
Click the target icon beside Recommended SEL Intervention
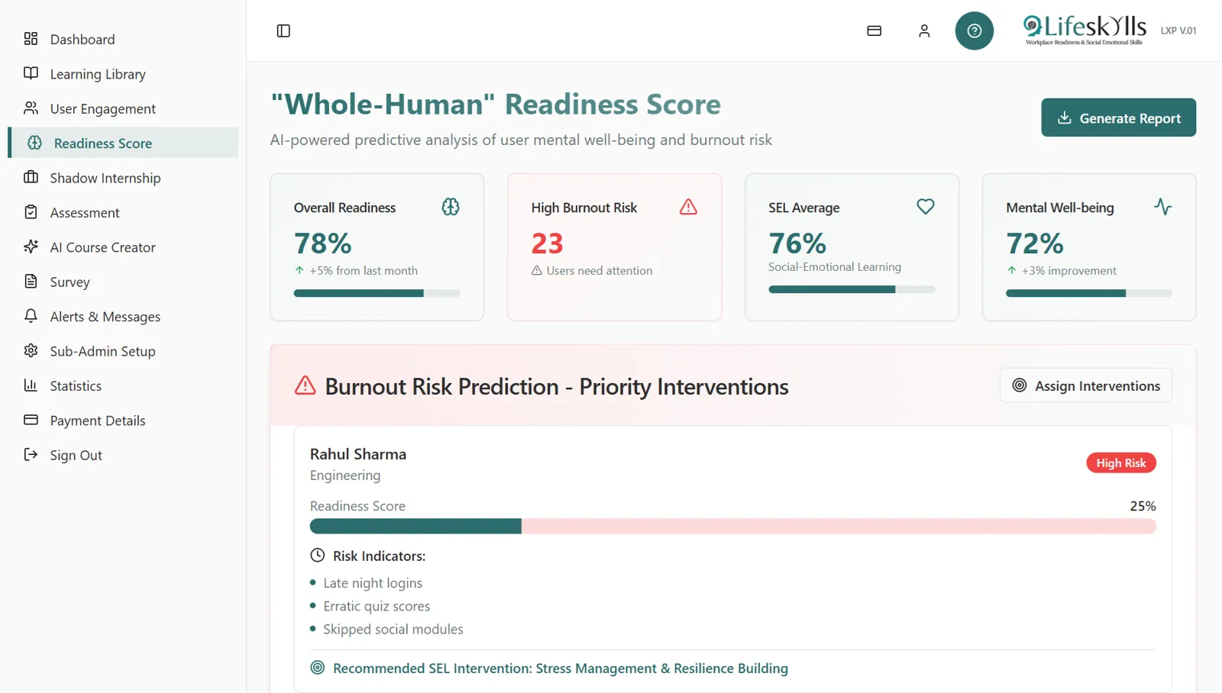click(318, 668)
